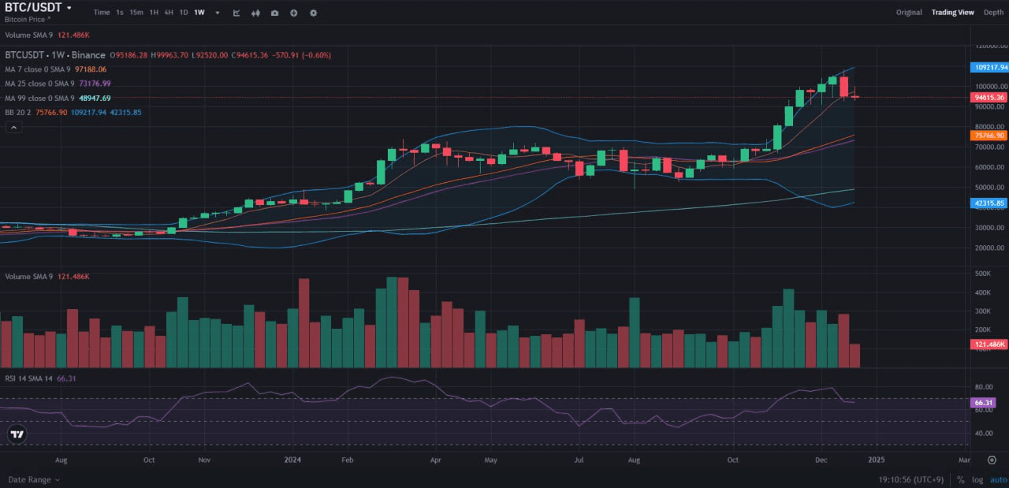The height and width of the screenshot is (488, 1009).
Task: Open the candlestick chart style icon
Action: click(256, 13)
